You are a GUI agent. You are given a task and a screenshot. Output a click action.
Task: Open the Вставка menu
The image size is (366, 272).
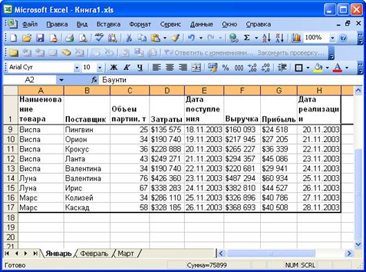click(x=109, y=24)
